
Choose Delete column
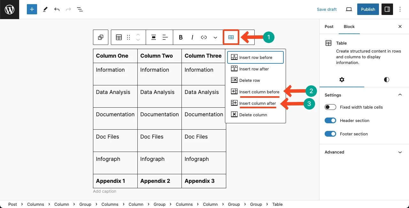point(255,115)
